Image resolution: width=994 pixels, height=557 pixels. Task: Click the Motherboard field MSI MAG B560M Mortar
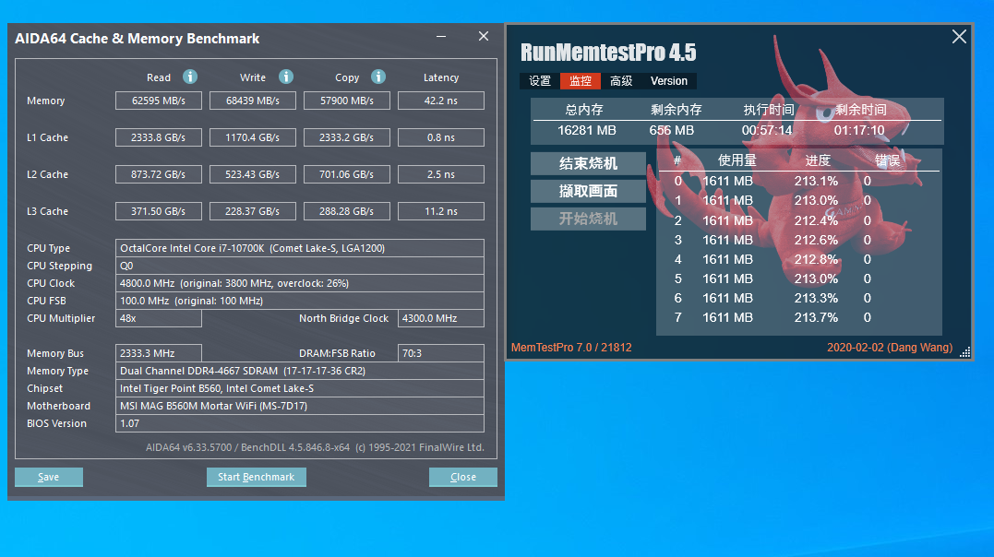(x=300, y=406)
